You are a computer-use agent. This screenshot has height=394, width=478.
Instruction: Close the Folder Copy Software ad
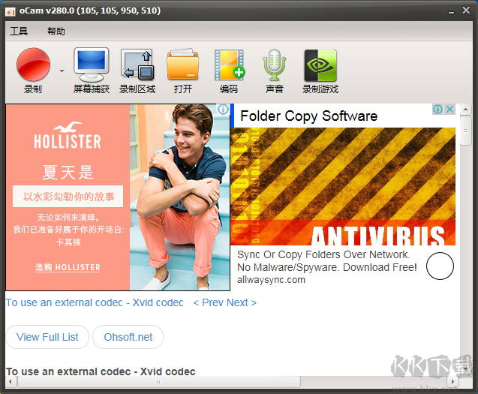(450, 109)
